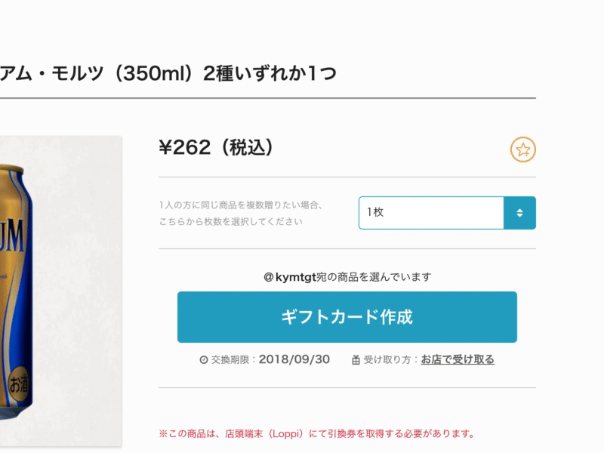
Task: Click the product title mentioning 350ml
Action: (x=168, y=74)
